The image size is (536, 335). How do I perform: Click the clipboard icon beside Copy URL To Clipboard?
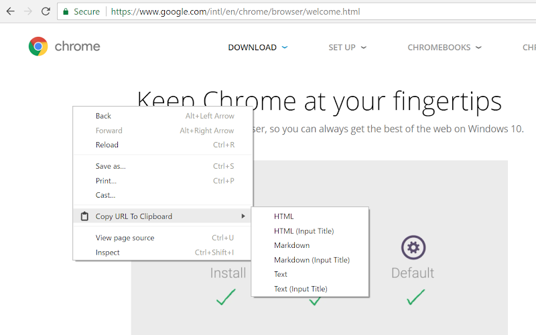[84, 216]
